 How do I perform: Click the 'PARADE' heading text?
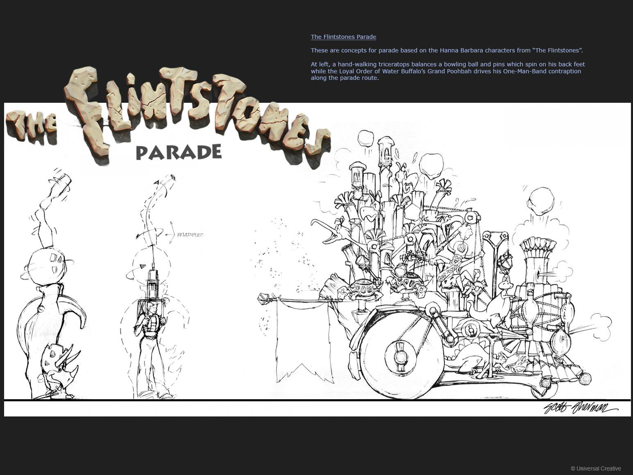179,152
